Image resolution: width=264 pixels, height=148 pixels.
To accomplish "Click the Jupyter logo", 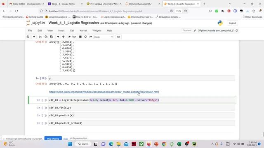I will [36, 23].
